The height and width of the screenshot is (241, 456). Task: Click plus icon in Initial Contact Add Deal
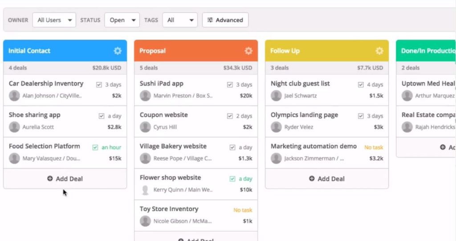click(x=50, y=179)
